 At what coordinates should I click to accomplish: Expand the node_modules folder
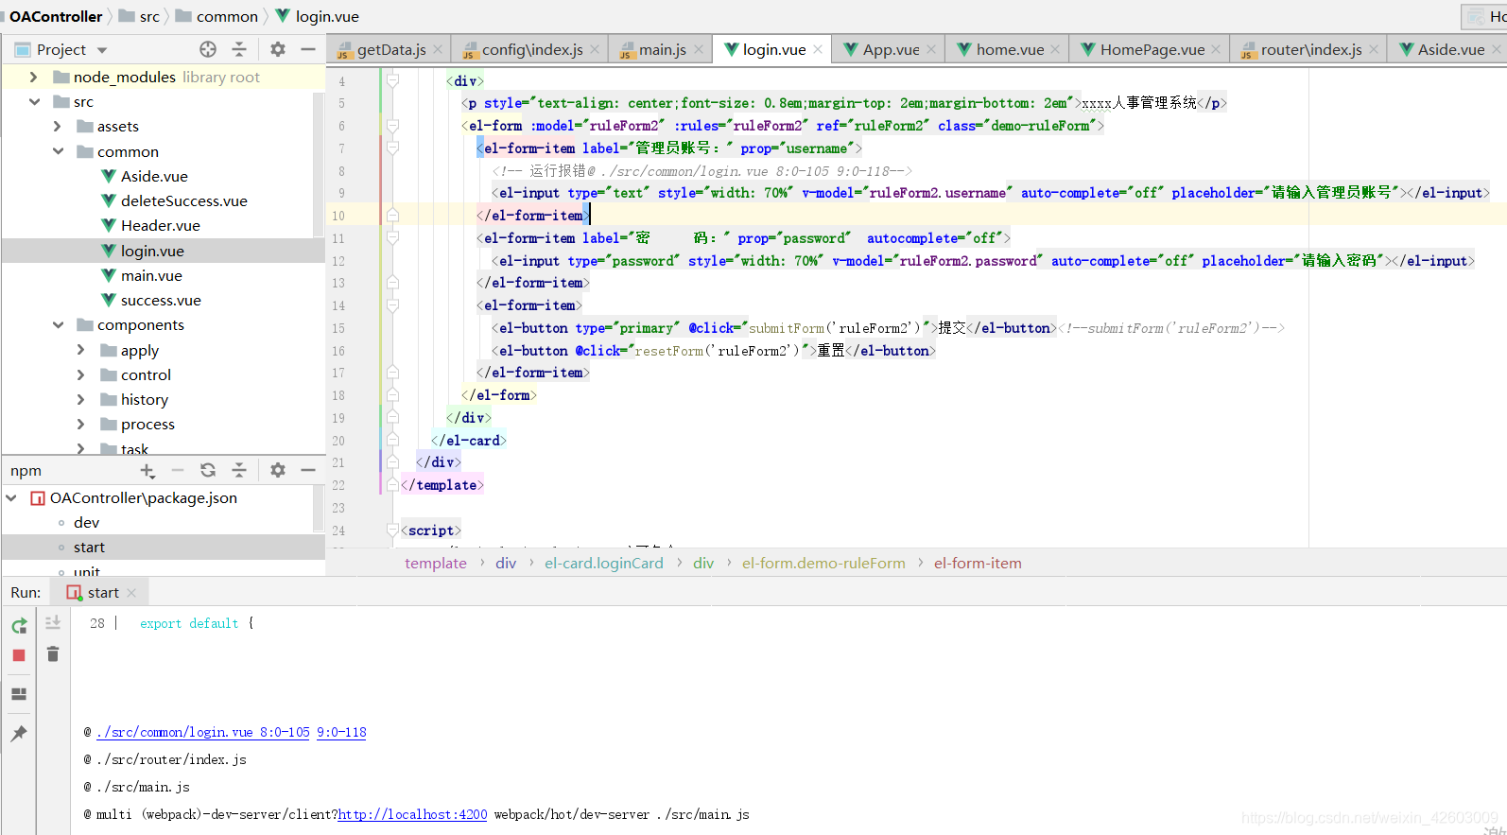[33, 77]
